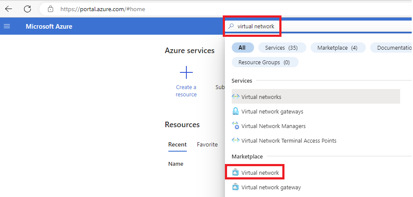Open the Azure portal hamburger menu
The image size is (413, 197).
pyautogui.click(x=7, y=26)
